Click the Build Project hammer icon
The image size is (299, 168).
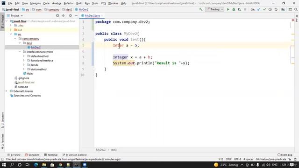201,9
